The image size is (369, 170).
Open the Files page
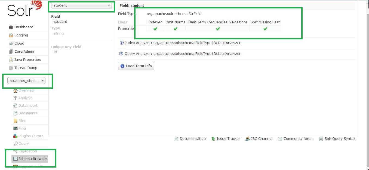point(22,121)
